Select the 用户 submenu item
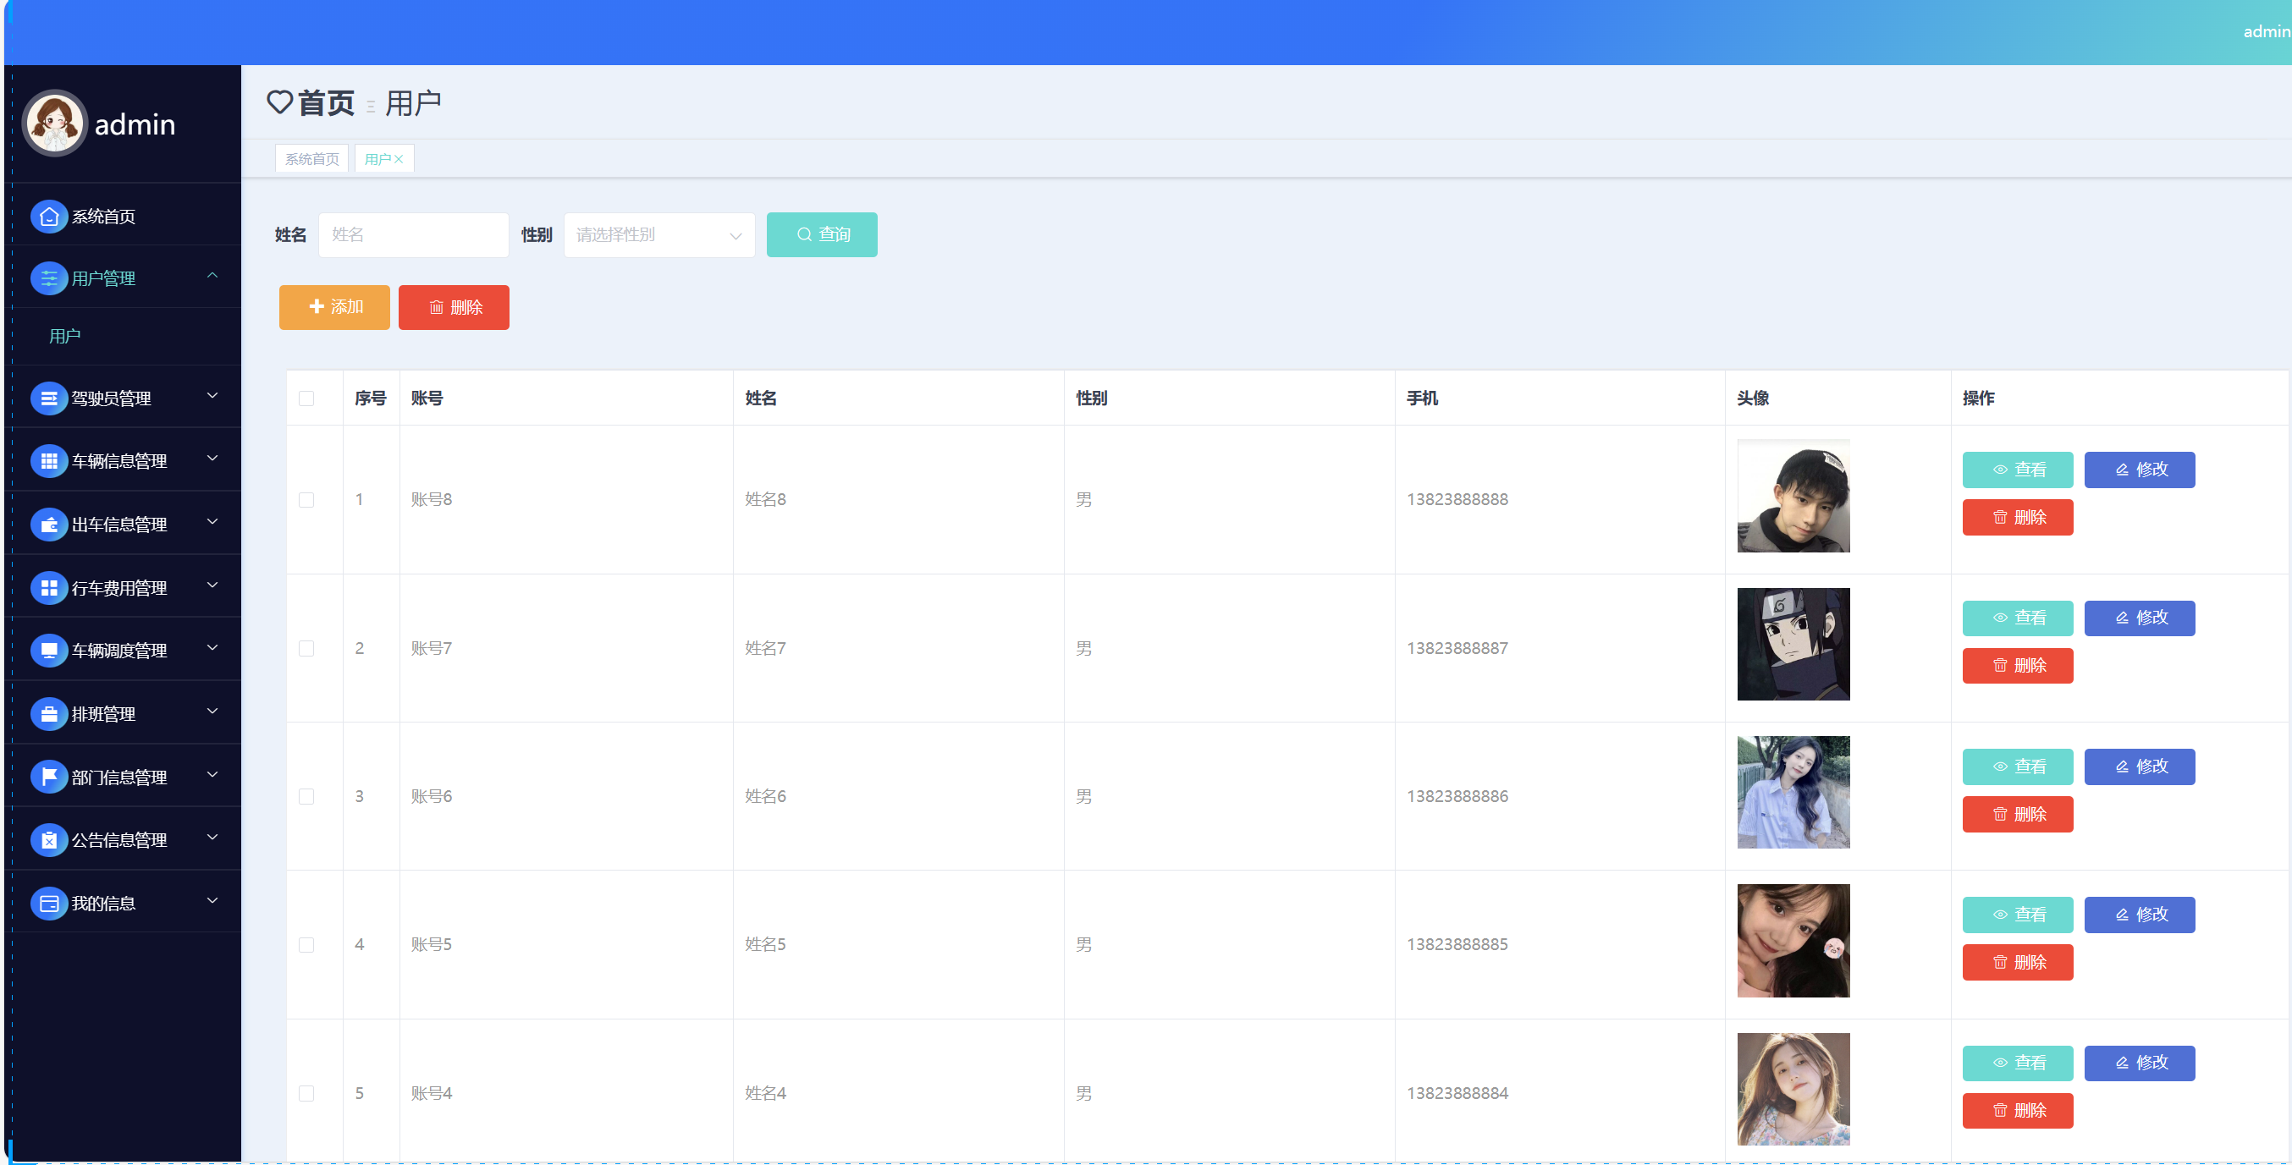This screenshot has height=1165, width=2292. (x=65, y=336)
